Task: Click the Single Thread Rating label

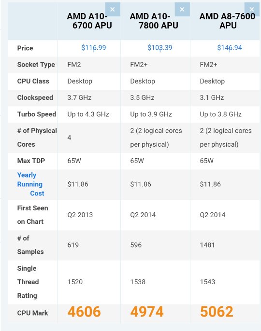Action: [x=28, y=282]
